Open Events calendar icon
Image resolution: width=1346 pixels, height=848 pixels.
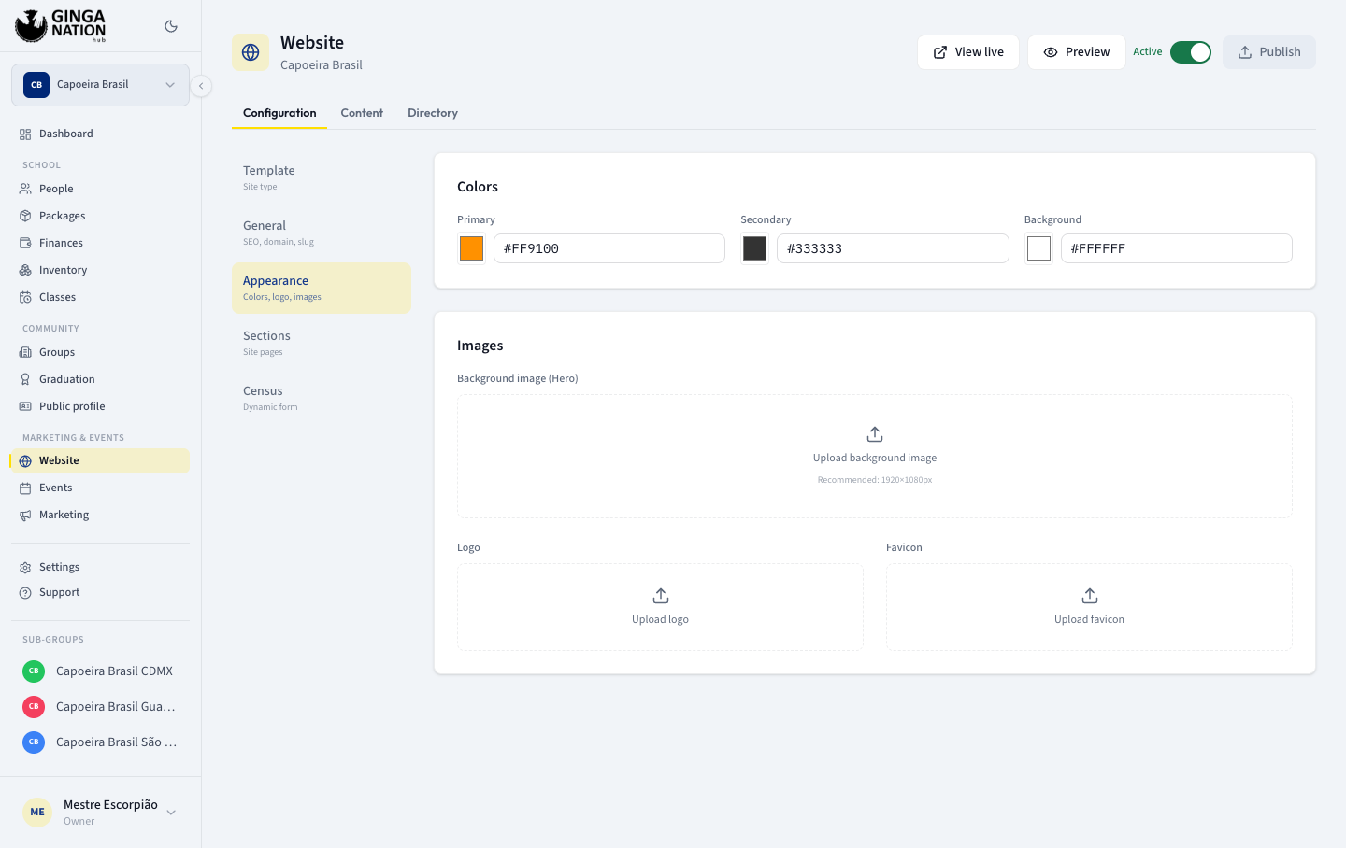click(x=25, y=488)
